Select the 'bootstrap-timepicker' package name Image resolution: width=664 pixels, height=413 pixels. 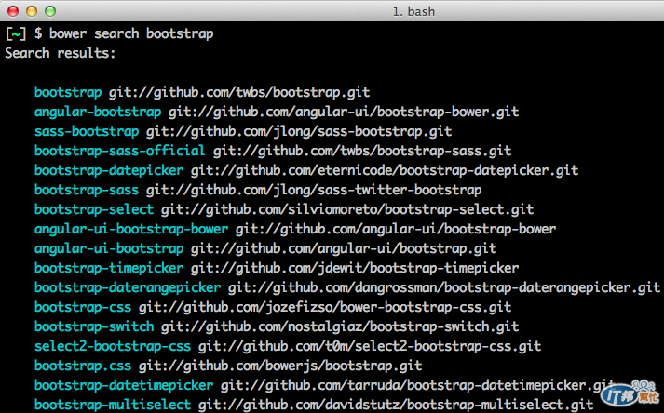click(109, 268)
